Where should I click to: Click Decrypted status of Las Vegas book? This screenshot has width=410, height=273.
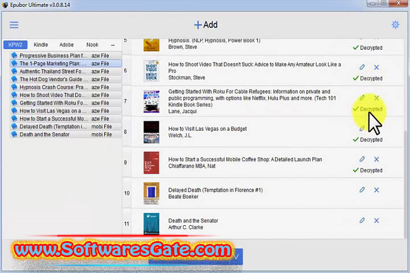tap(367, 140)
